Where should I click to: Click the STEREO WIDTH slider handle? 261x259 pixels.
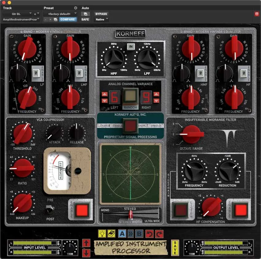[x=130, y=215]
